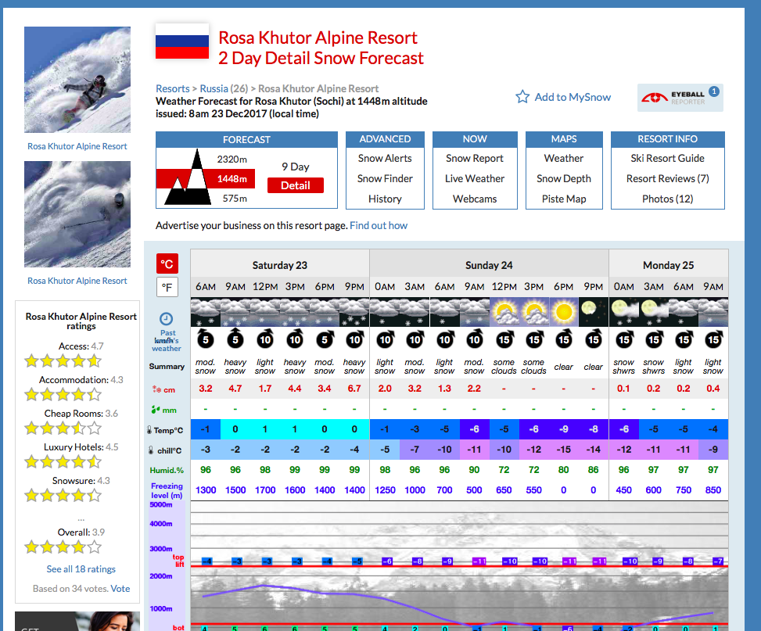The width and height of the screenshot is (761, 631).
Task: Open the Eyeball Reporter badge
Action: coord(680,98)
